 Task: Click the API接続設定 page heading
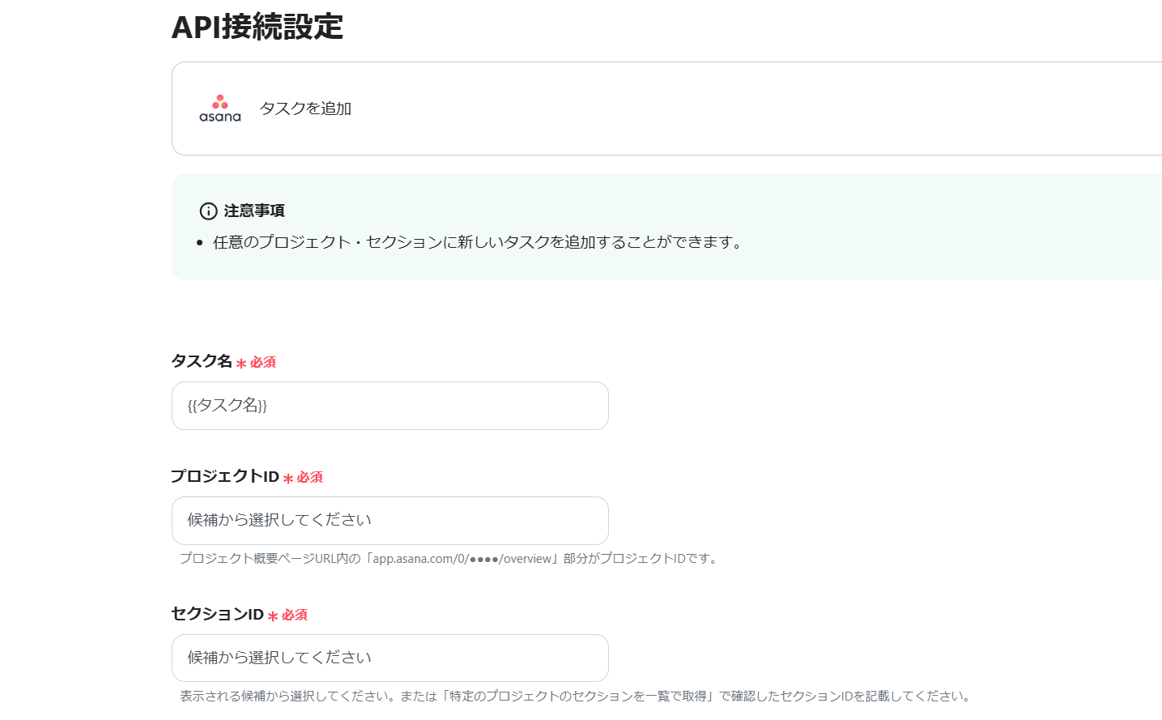(x=258, y=27)
